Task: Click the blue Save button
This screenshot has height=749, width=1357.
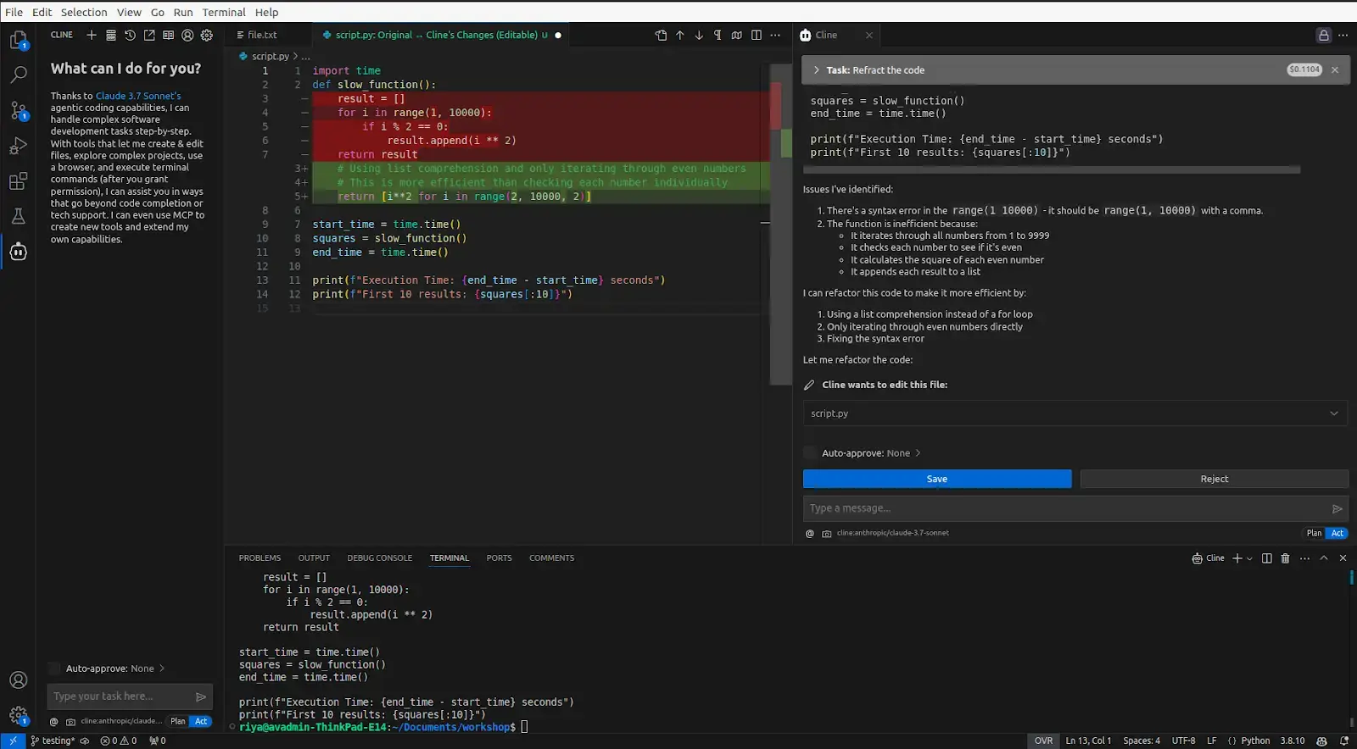Action: coord(936,479)
